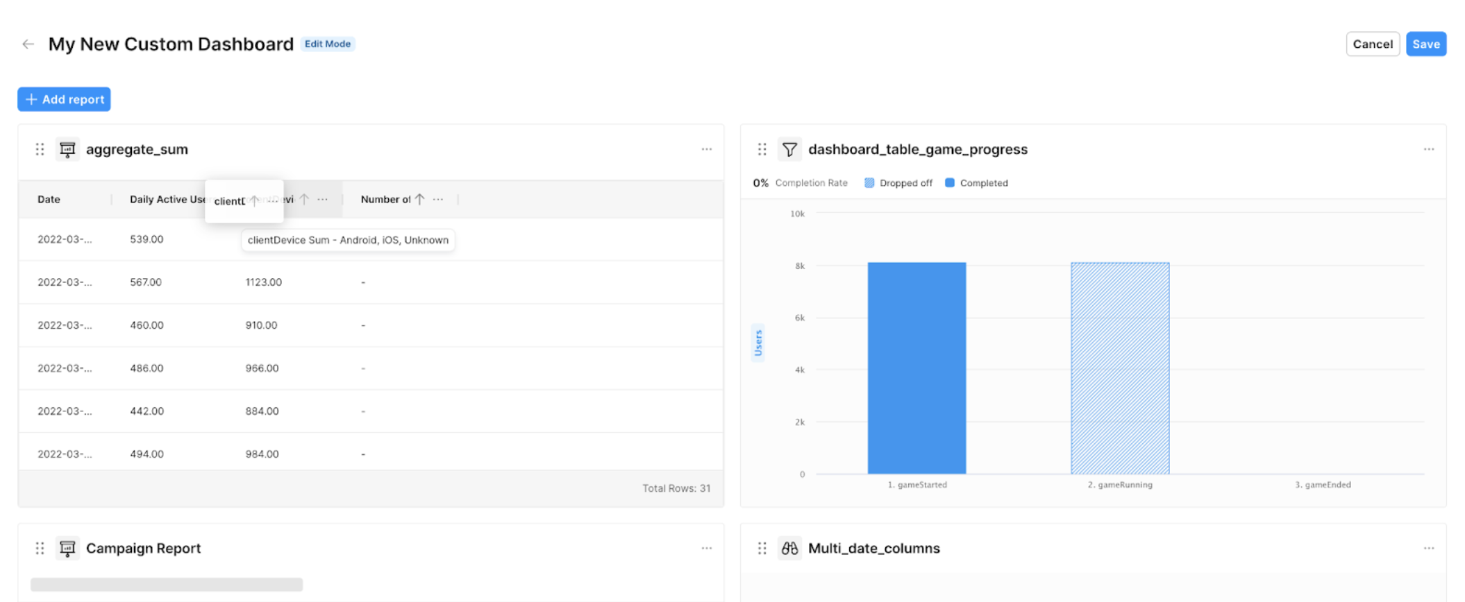Click the binoculars icon of Multi_date_columns
This screenshot has height=602, width=1465.
coord(789,549)
